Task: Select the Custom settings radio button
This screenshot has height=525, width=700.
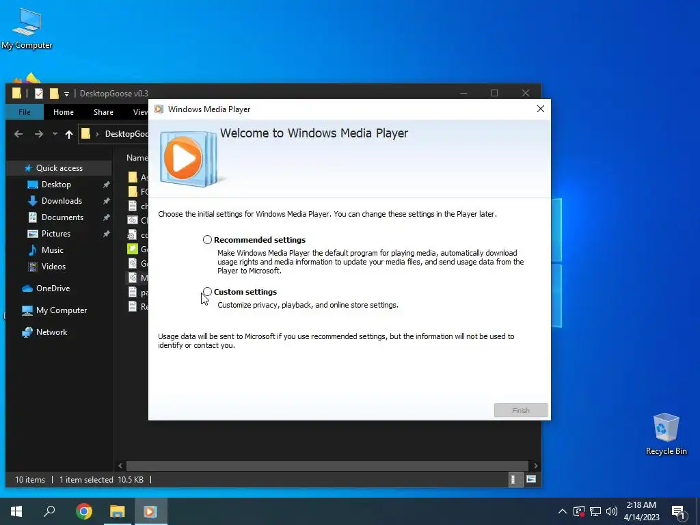Action: pos(207,291)
